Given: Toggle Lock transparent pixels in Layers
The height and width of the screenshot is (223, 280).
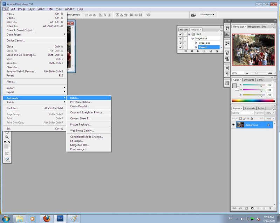Looking at the screenshot, I should point(240,118).
